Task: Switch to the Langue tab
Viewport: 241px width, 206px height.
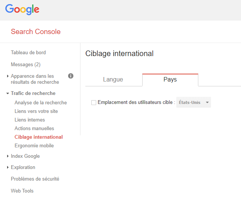Action: (x=113, y=80)
